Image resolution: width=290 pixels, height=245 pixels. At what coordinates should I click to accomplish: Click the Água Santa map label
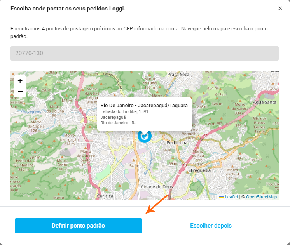(265, 102)
